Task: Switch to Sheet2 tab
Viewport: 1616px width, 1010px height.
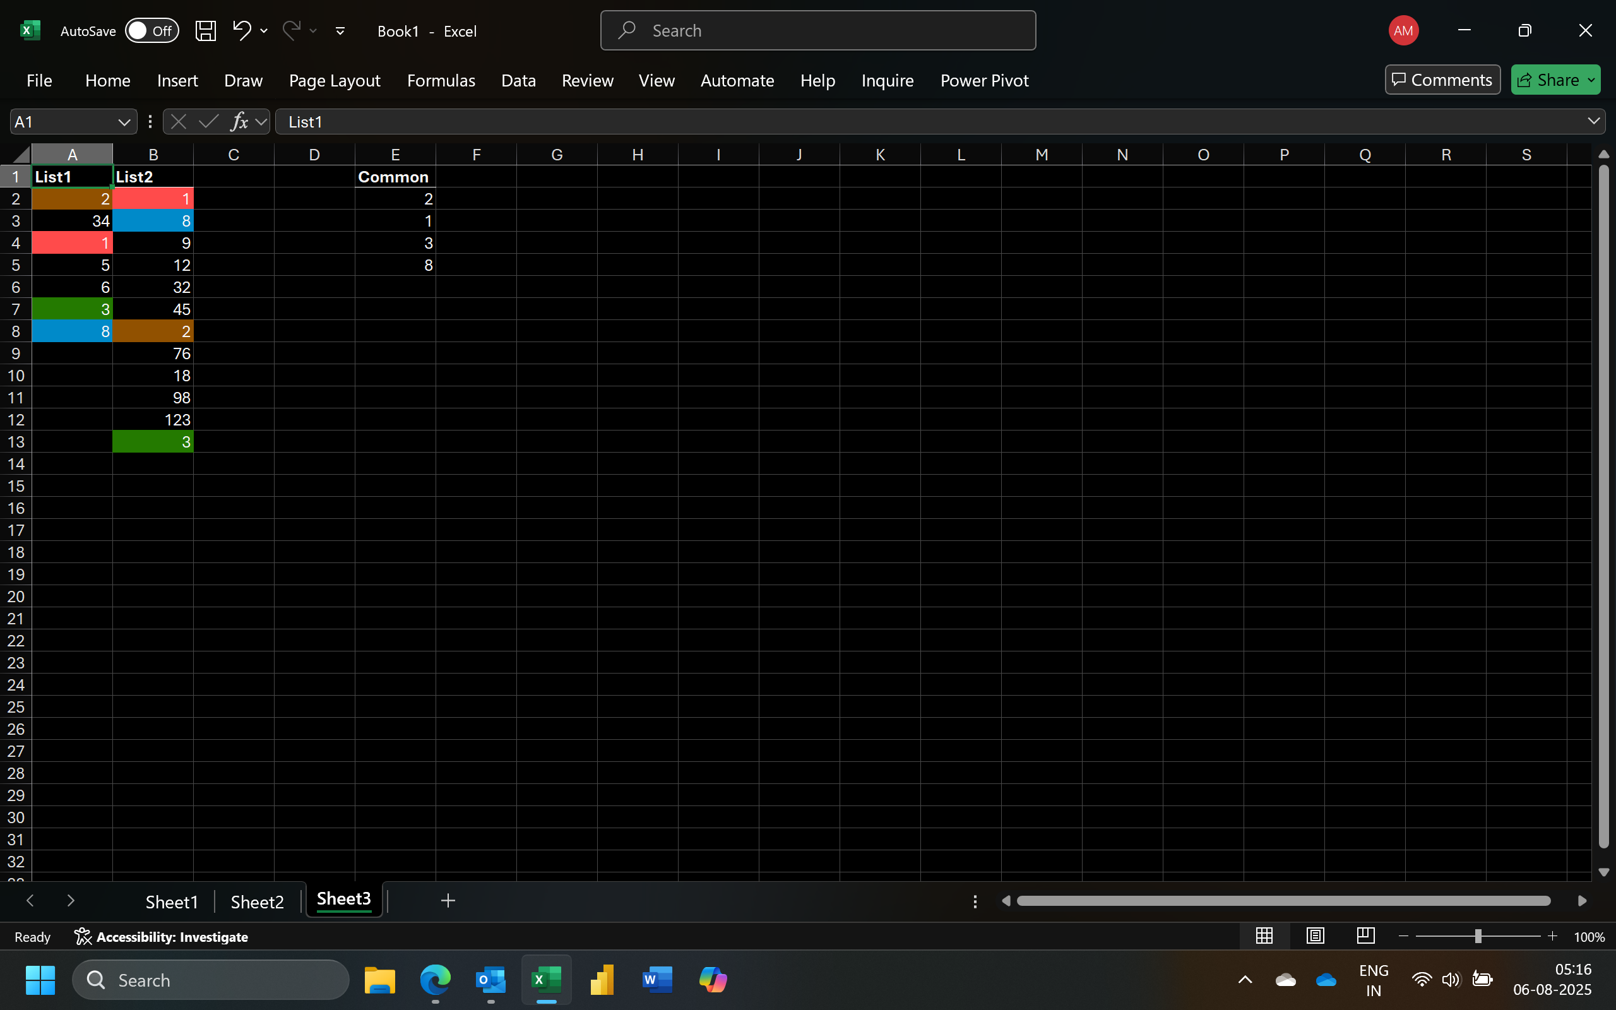Action: click(x=256, y=902)
